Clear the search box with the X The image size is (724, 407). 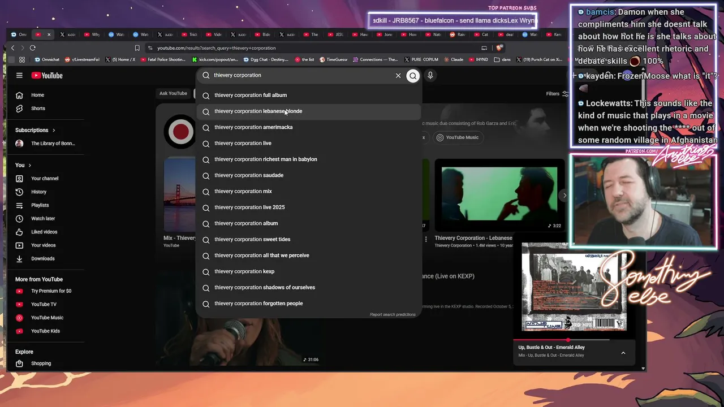point(398,75)
